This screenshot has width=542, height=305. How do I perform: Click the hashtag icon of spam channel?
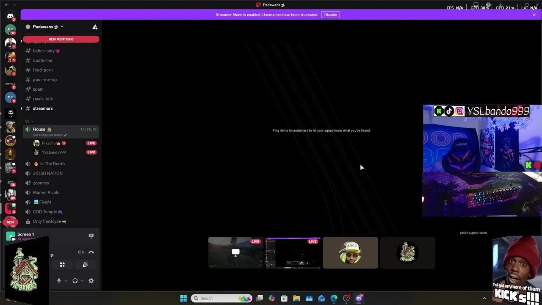[x=28, y=89]
